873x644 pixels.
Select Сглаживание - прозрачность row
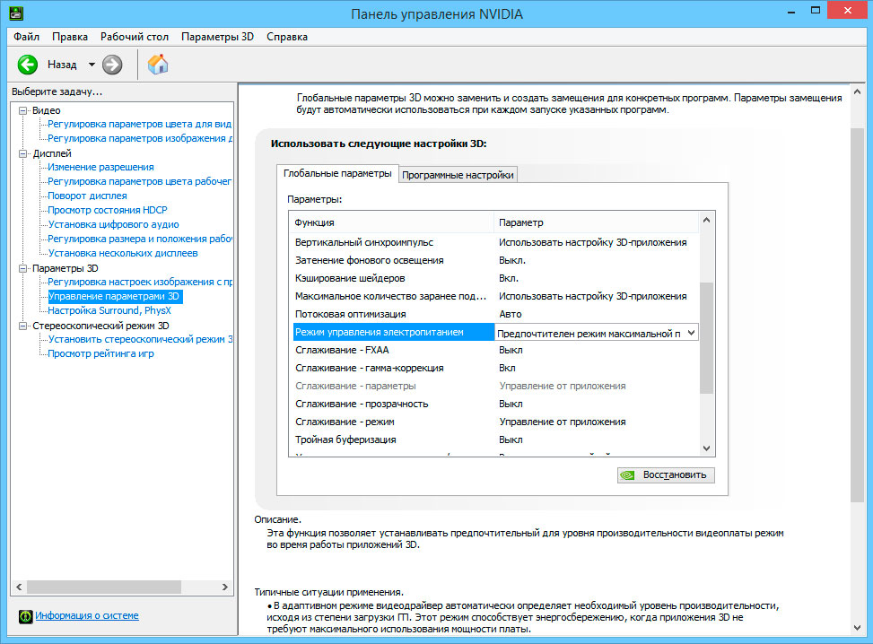[493, 404]
